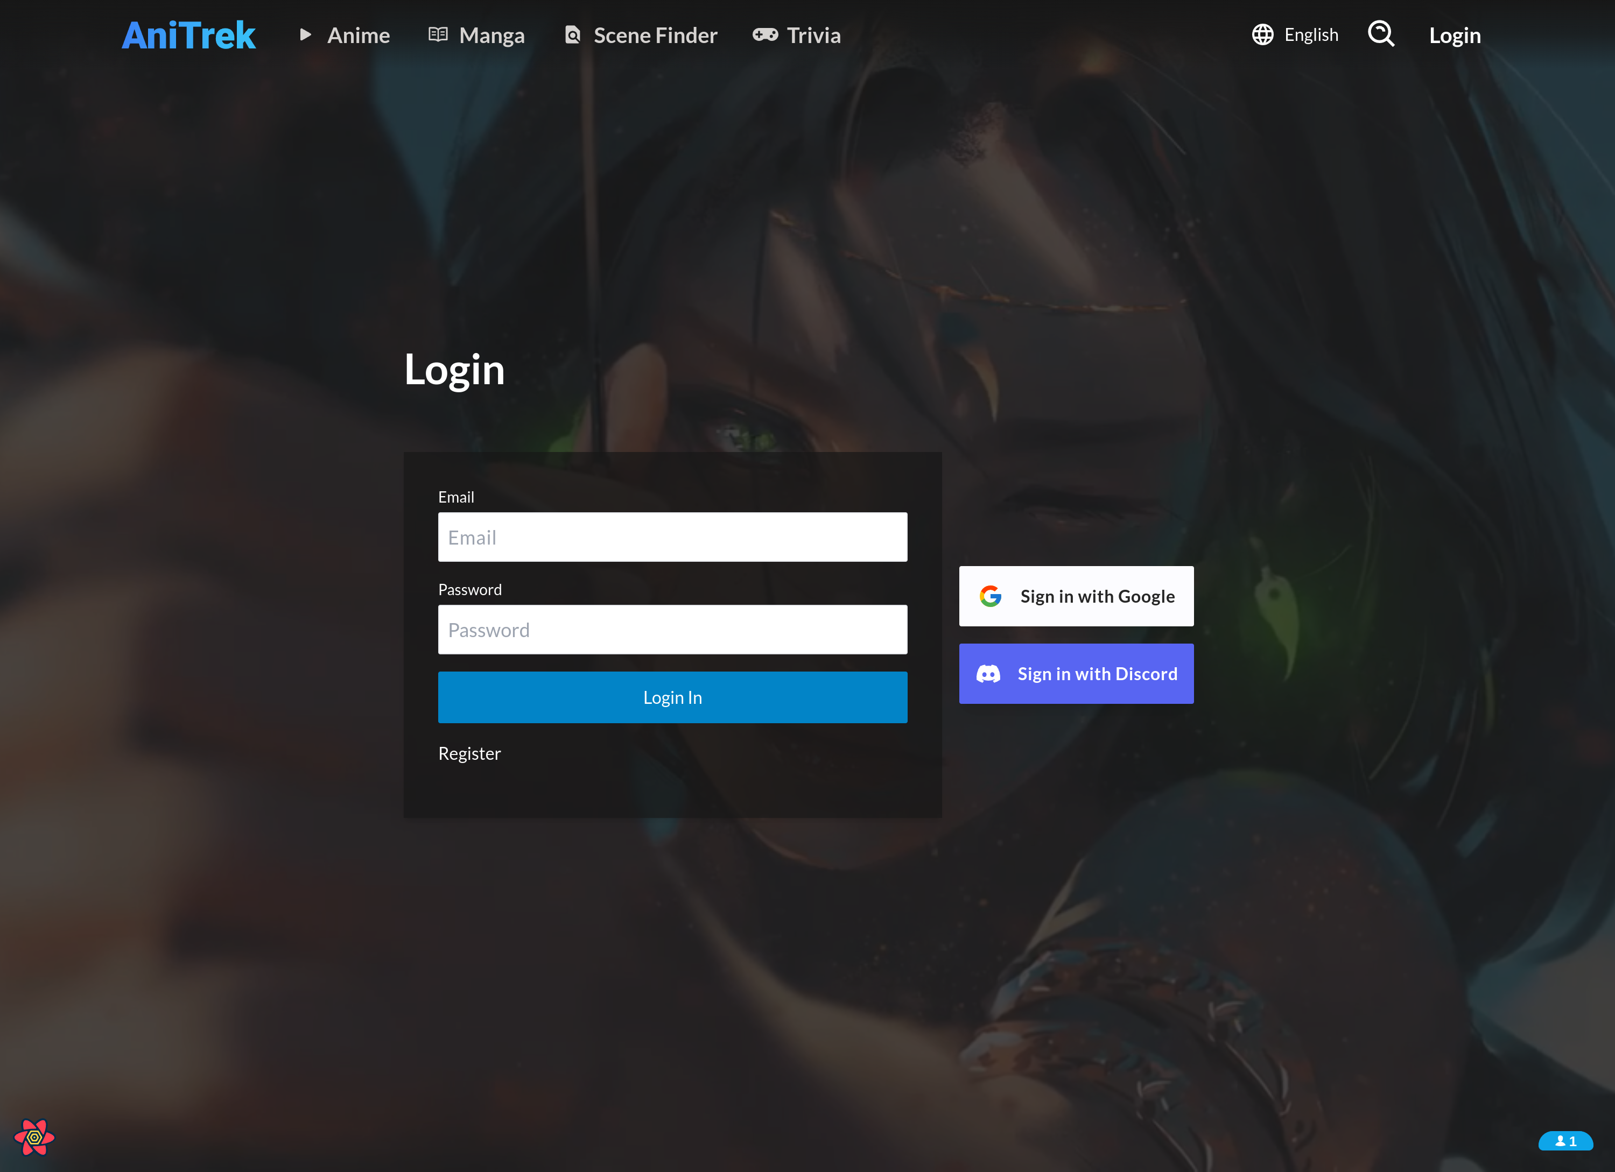
Task: Click the red settings gear icon
Action: [35, 1138]
